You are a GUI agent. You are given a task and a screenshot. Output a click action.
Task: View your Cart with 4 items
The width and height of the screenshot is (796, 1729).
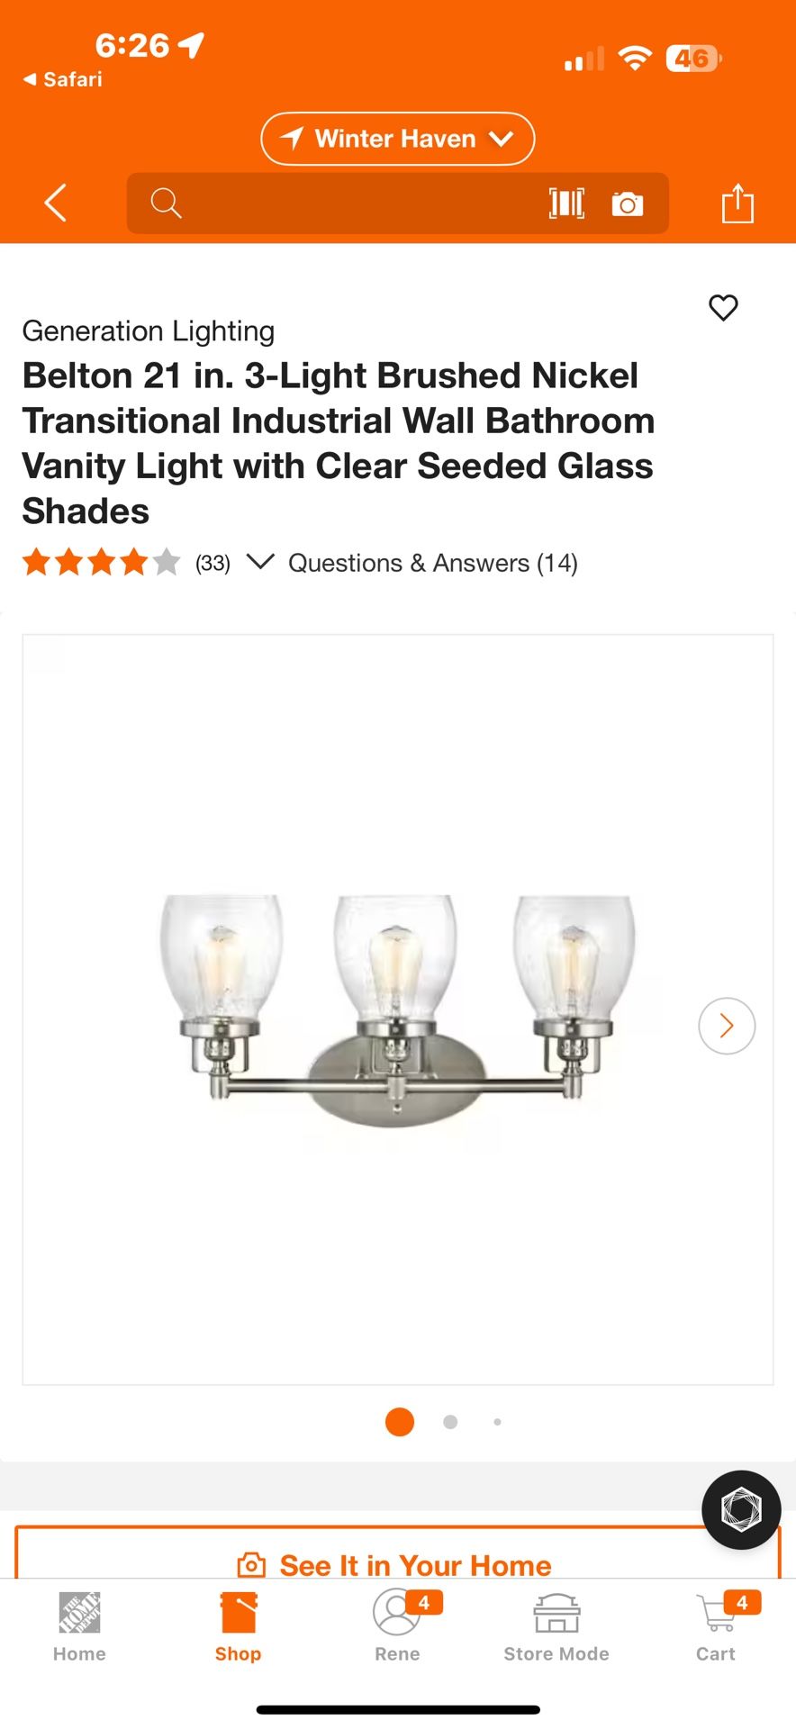715,1628
